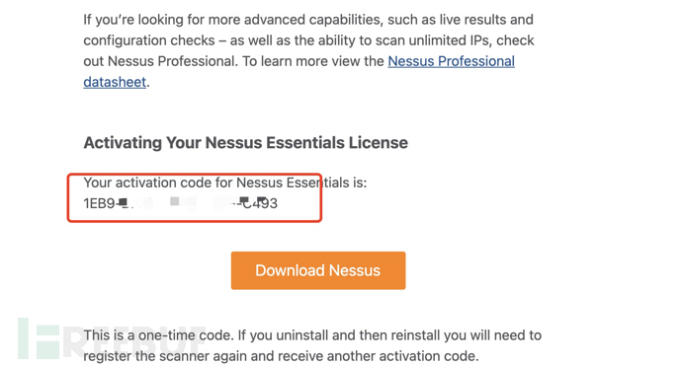Click the FreeBuf watermark logo icon

point(39,338)
